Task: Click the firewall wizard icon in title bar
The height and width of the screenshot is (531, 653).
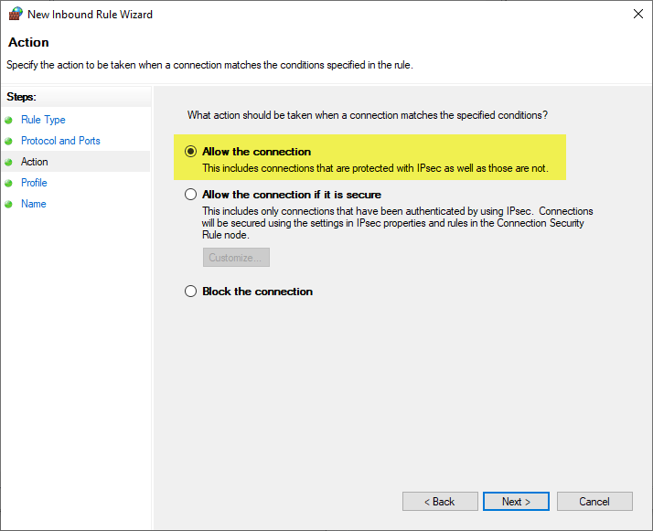Action: [x=16, y=15]
